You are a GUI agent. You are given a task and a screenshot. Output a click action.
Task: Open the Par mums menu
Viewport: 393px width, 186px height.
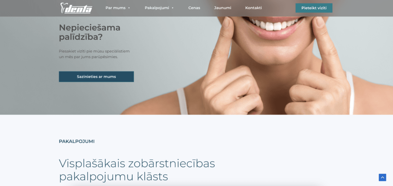click(x=116, y=8)
